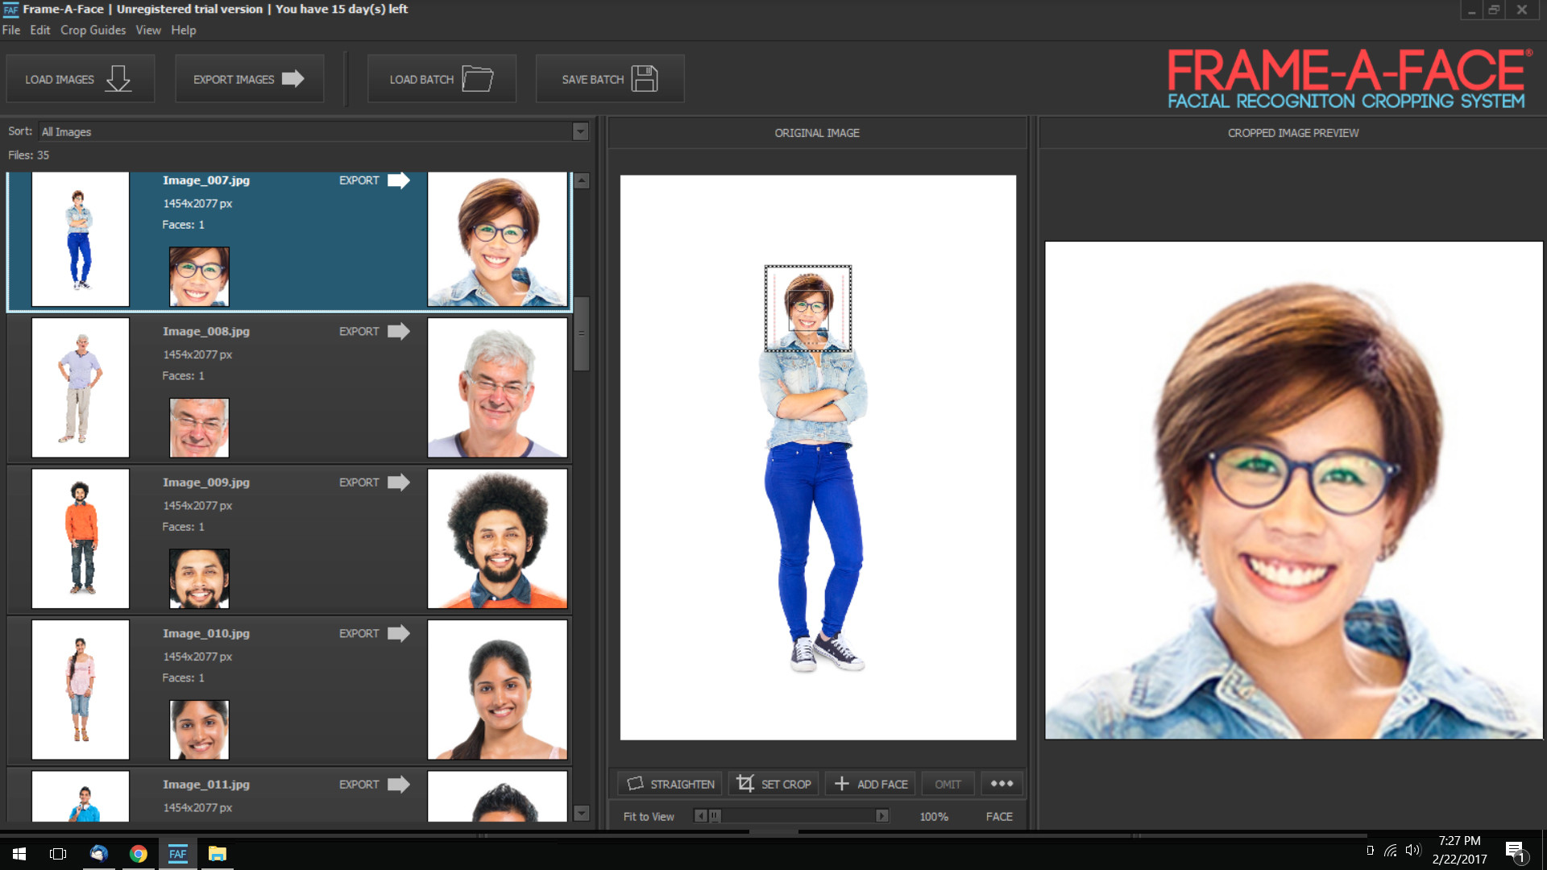Open Chrome from the taskbar
The height and width of the screenshot is (870, 1547).
(x=139, y=854)
